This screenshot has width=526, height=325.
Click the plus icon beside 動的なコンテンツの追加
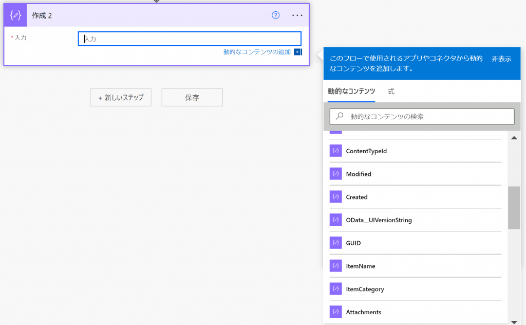pyautogui.click(x=297, y=52)
